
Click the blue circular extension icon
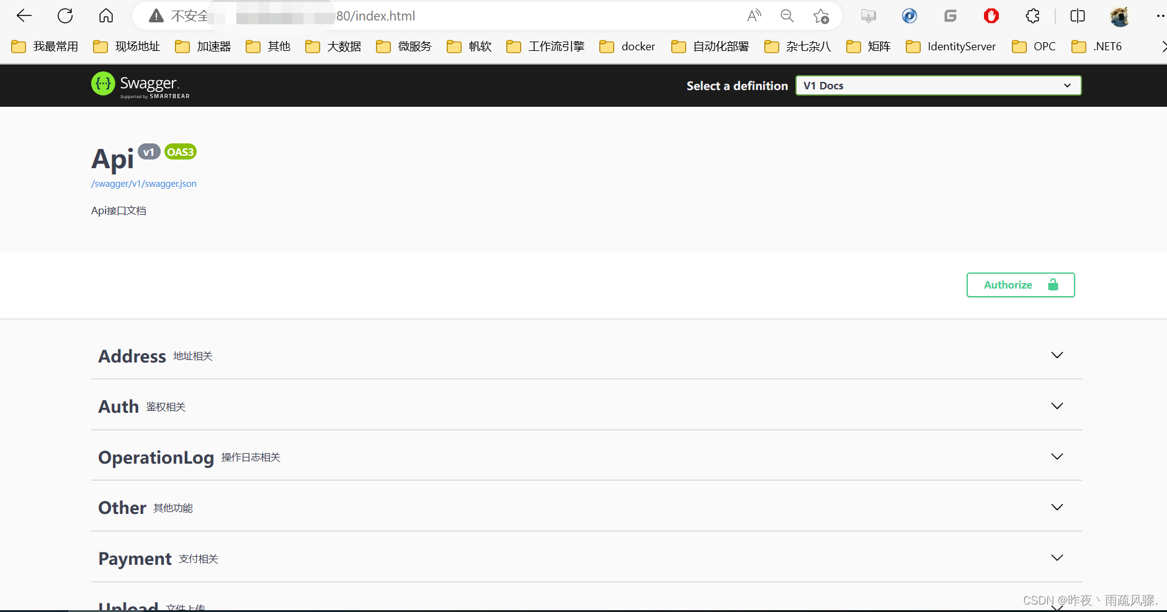(x=910, y=16)
